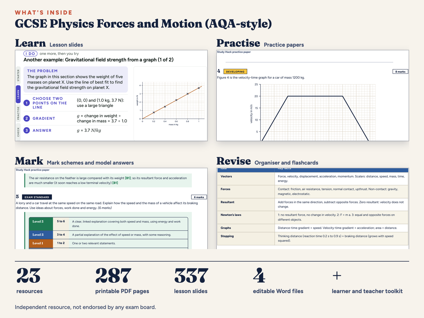Image resolution: width=424 pixels, height=318 pixels.
Task: Select the Level 3 green cell
Action: tap(41, 224)
